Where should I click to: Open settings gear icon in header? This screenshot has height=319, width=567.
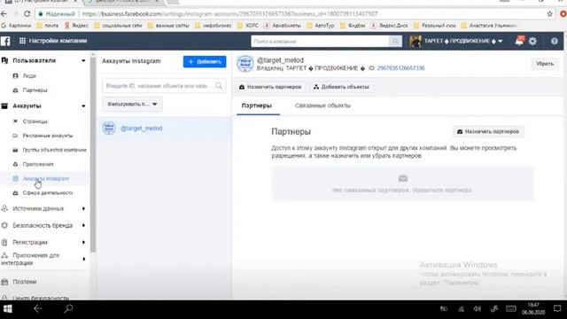coord(532,42)
